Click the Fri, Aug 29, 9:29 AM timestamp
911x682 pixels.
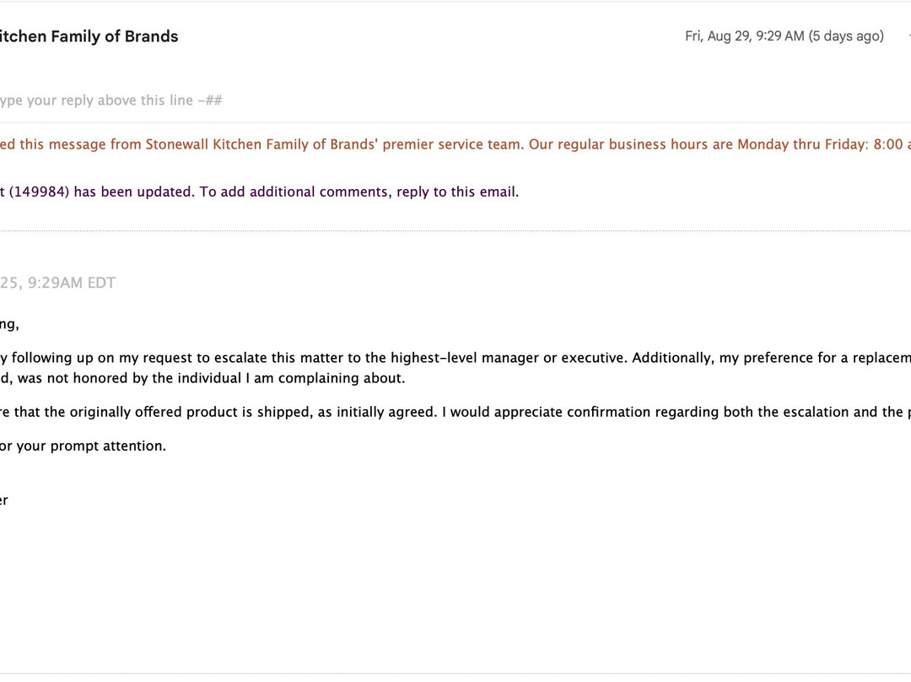click(x=744, y=36)
